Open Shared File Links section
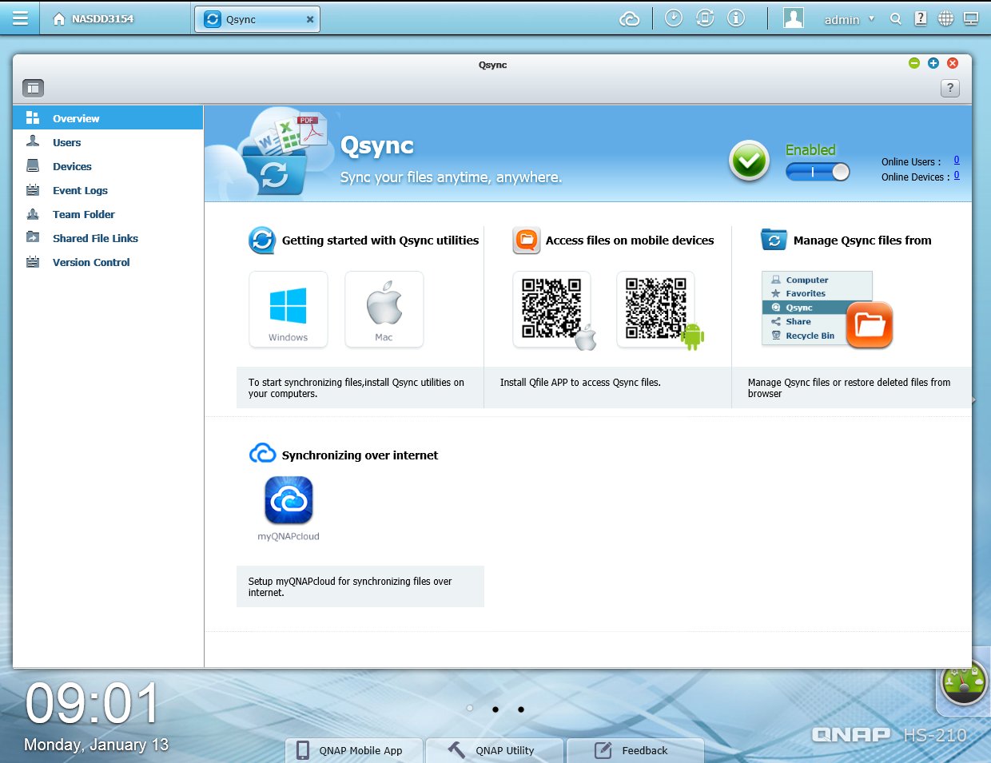The image size is (991, 763). pos(108,238)
